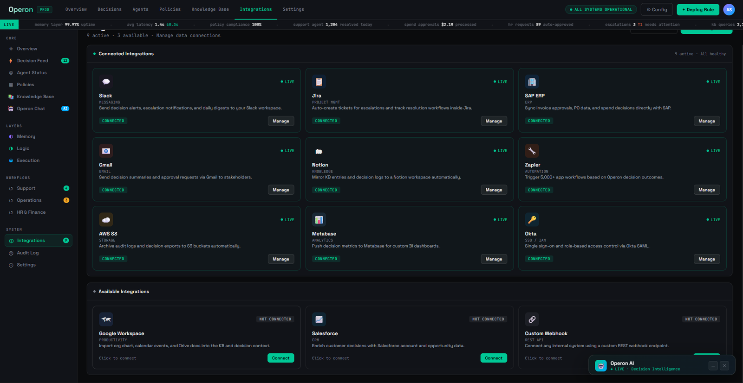The width and height of the screenshot is (743, 383).
Task: Click the AWS S3 cloud icon
Action: pos(106,220)
